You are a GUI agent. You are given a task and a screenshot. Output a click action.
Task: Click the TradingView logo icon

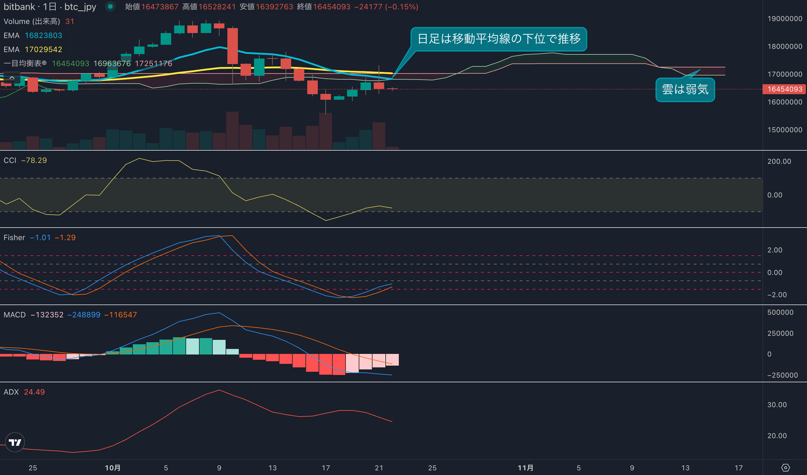[x=15, y=442]
